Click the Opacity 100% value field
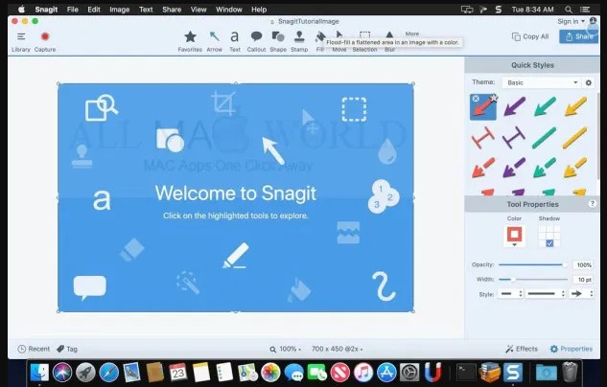 [583, 264]
